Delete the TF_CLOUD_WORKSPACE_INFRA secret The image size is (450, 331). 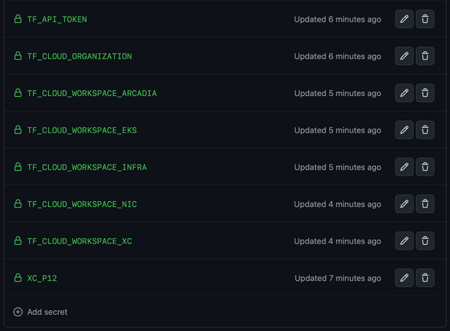pos(425,167)
